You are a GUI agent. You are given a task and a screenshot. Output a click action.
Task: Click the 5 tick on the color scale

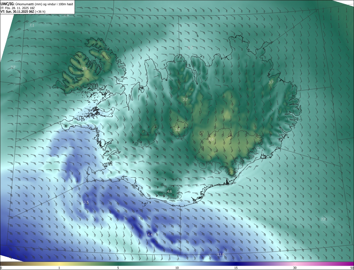click(x=118, y=268)
